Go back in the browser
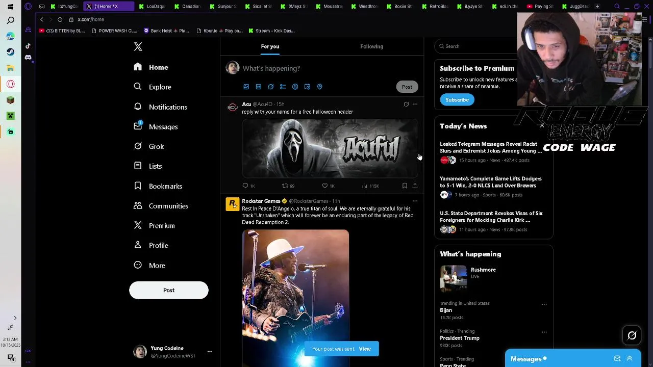Screen dimensions: 653x367 [x=42, y=19]
